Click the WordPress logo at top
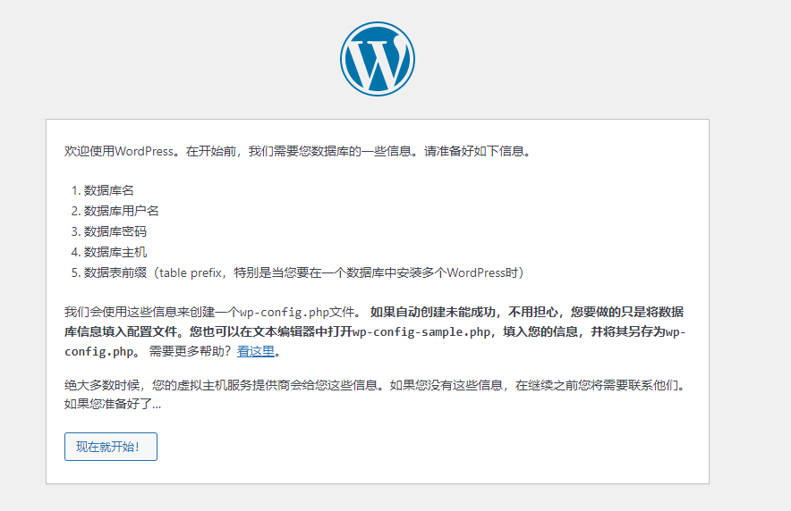This screenshot has height=511, width=791. click(377, 59)
